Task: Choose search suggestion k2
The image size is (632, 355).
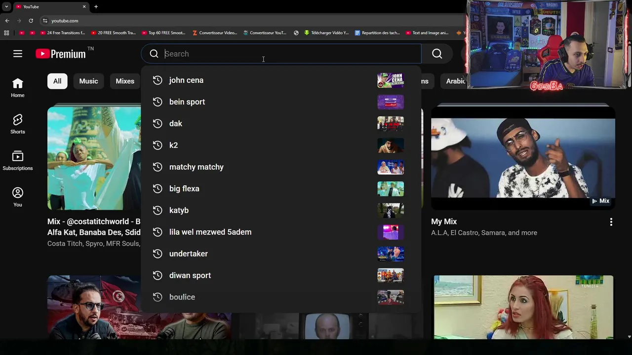Action: (281, 145)
